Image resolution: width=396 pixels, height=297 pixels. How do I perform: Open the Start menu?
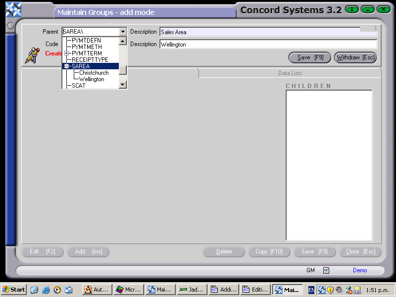13,290
